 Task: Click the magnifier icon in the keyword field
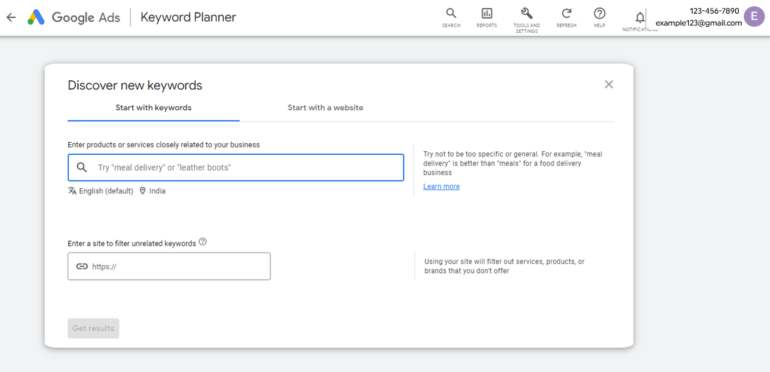click(x=82, y=167)
